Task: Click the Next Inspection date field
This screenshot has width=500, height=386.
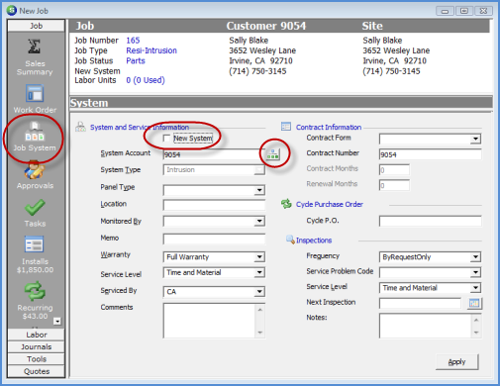Action: coord(420,303)
